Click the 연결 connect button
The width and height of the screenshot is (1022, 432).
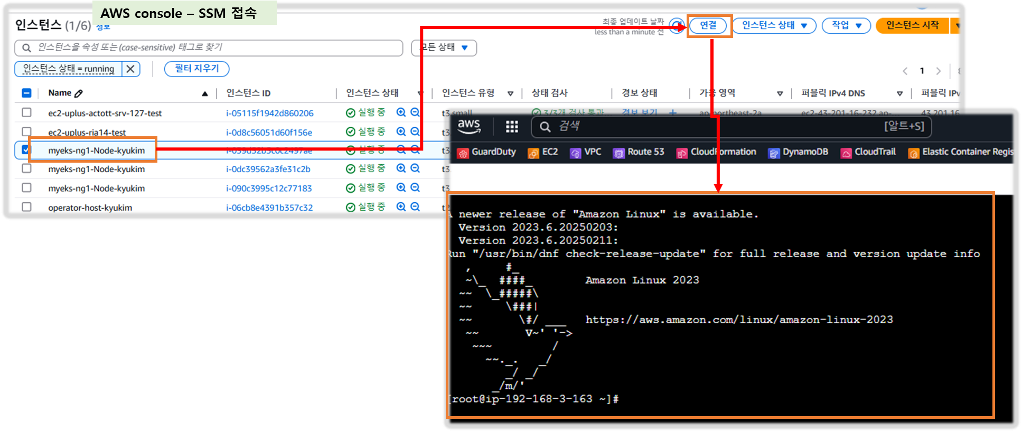coord(709,25)
